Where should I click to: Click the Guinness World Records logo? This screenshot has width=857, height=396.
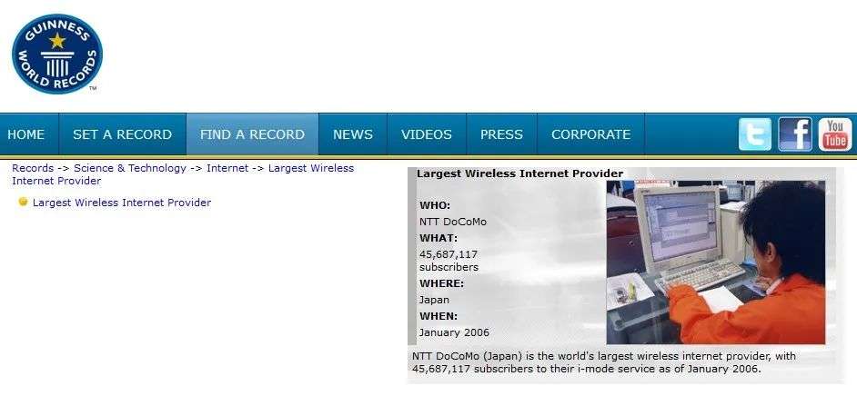click(56, 54)
